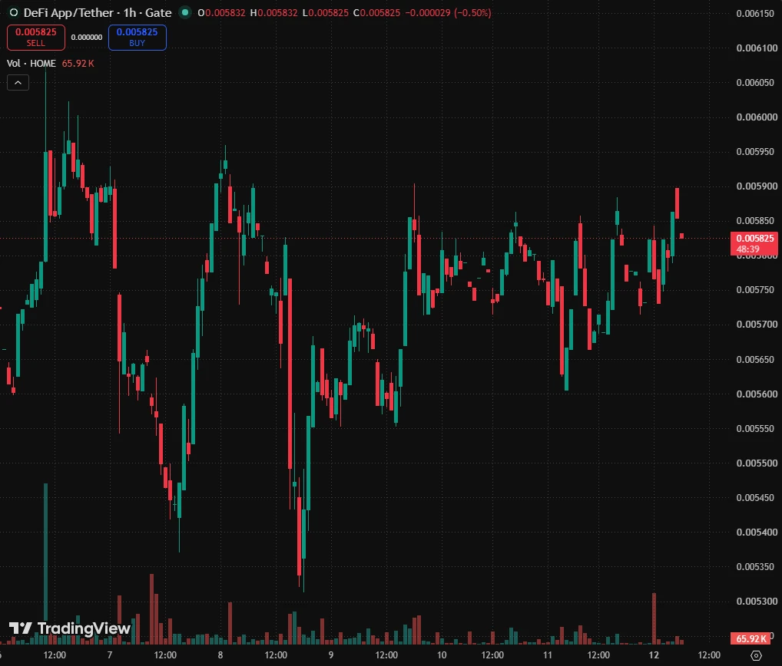Click the date label 10 on the time axis
This screenshot has width=782, height=666.
[442, 655]
